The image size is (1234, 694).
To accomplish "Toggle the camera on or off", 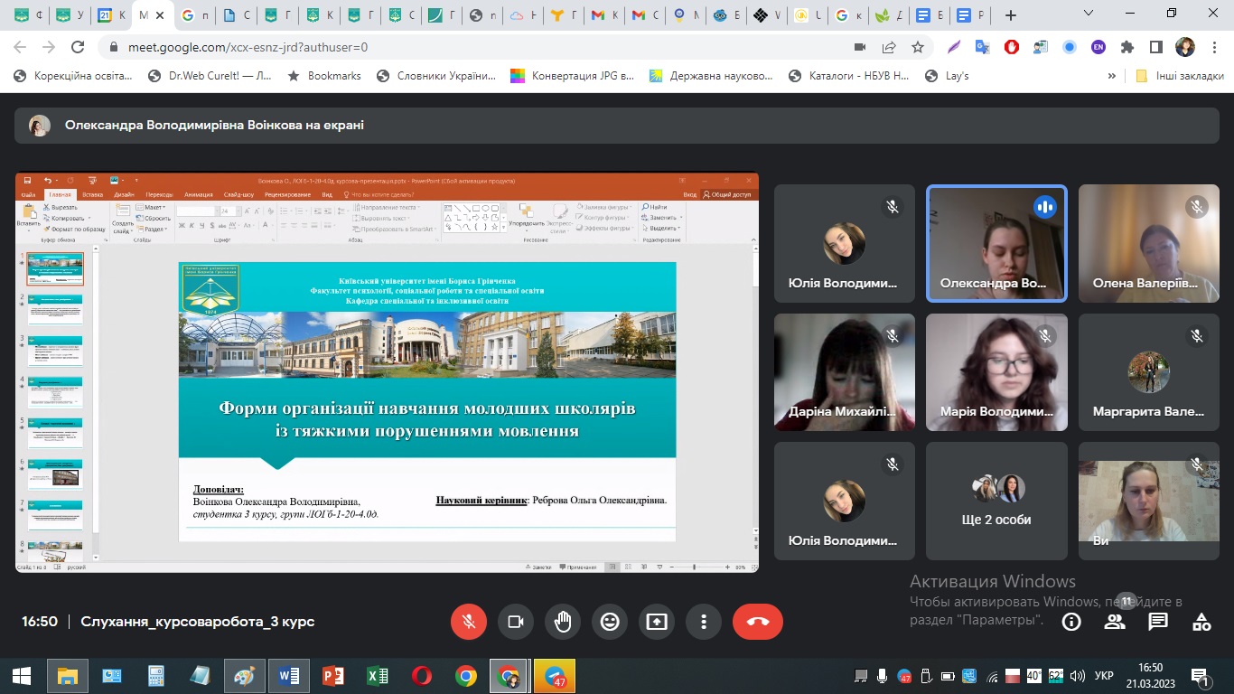I will click(516, 622).
